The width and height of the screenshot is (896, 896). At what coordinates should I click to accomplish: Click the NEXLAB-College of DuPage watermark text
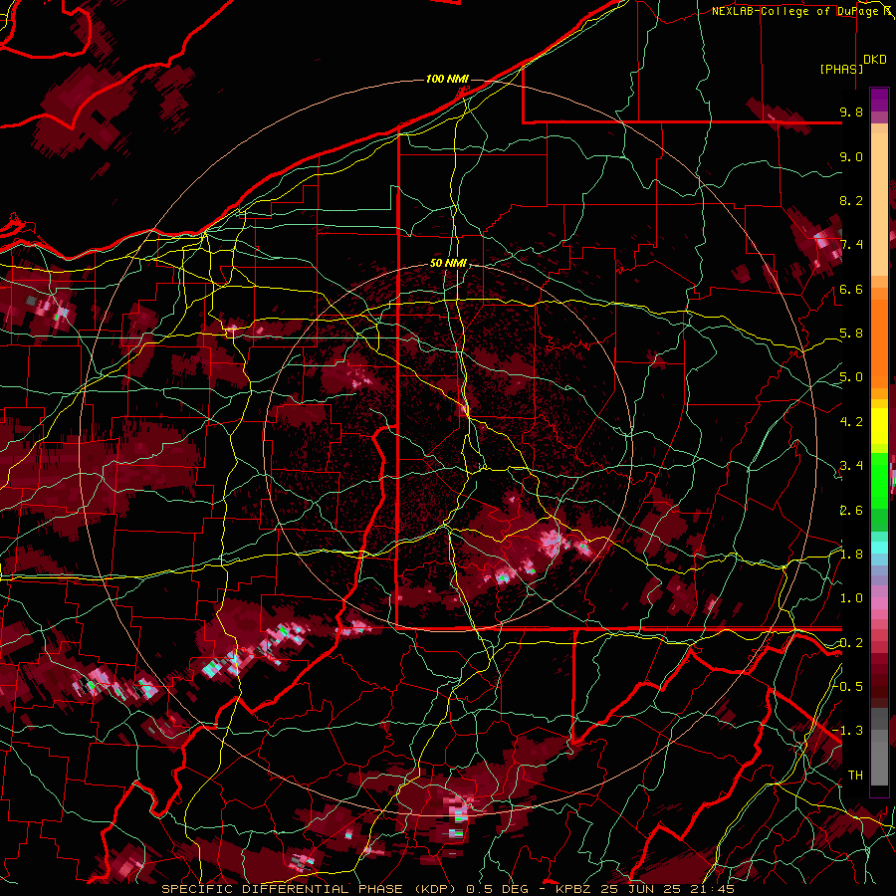coord(802,11)
